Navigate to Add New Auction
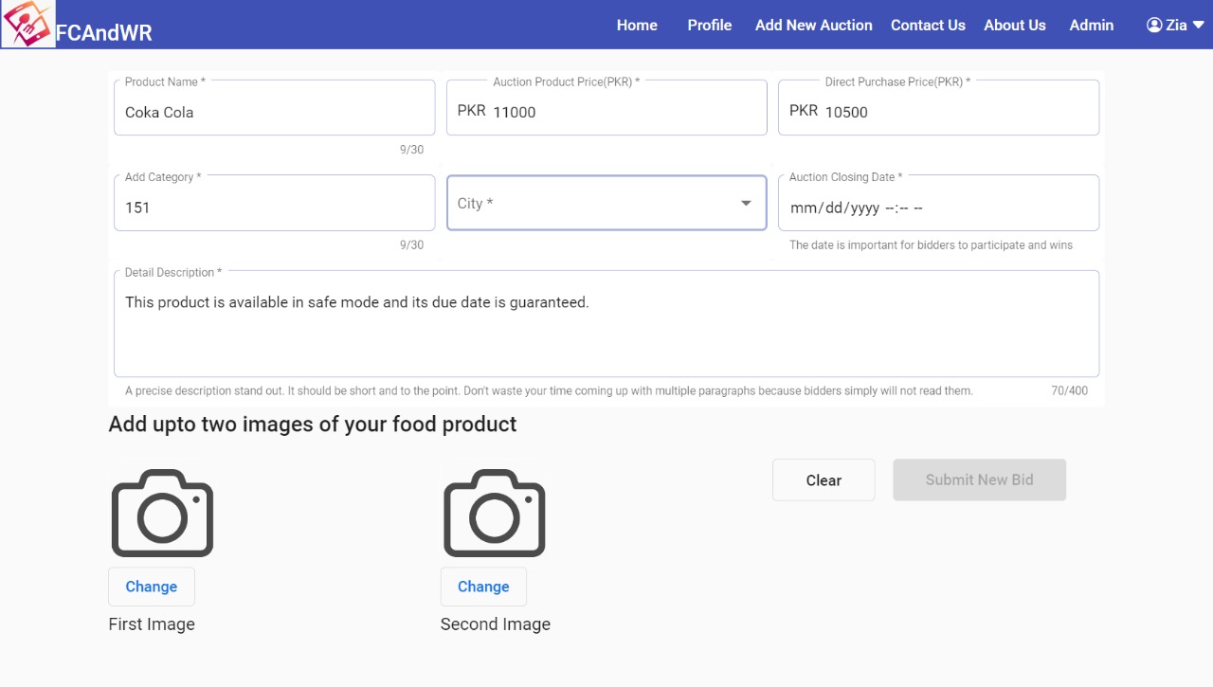Viewport: 1213px width, 687px height. pos(813,26)
